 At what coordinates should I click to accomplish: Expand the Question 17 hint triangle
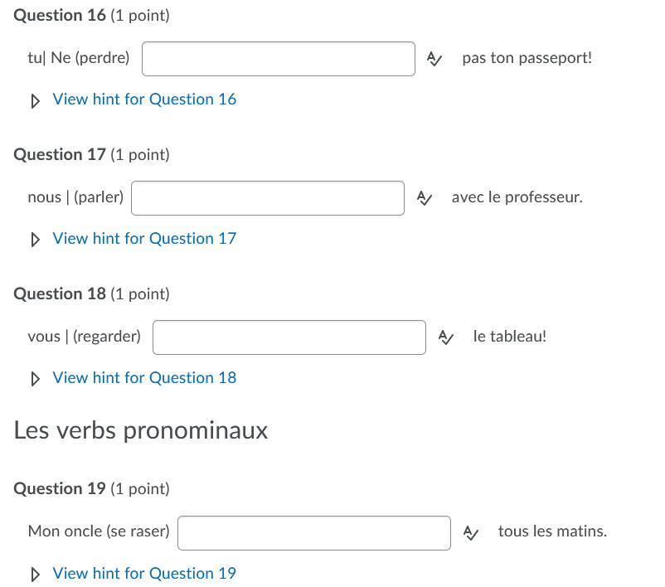pyautogui.click(x=35, y=240)
